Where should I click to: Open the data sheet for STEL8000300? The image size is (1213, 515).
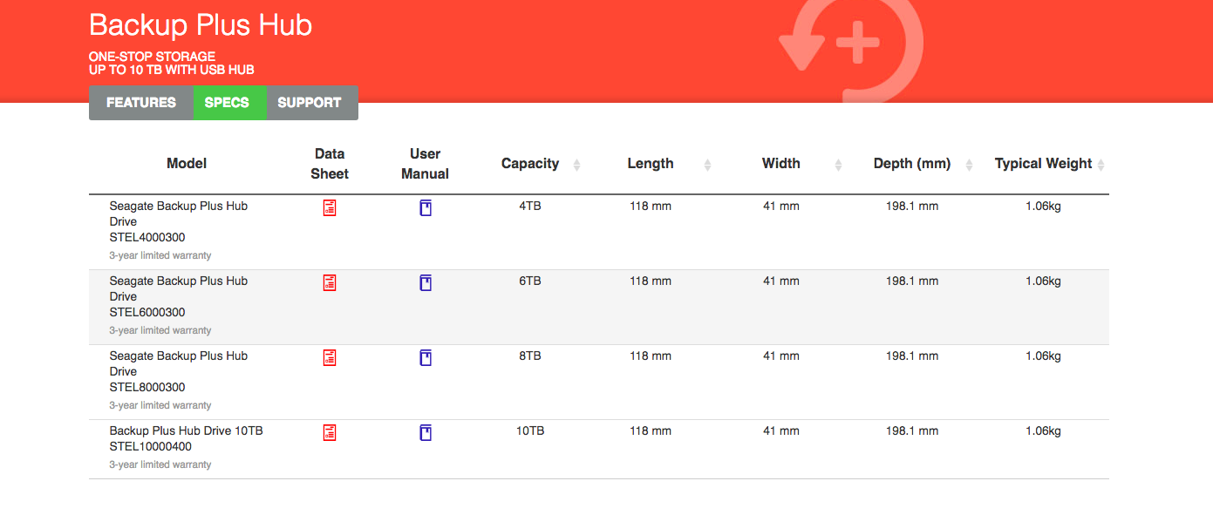(330, 358)
